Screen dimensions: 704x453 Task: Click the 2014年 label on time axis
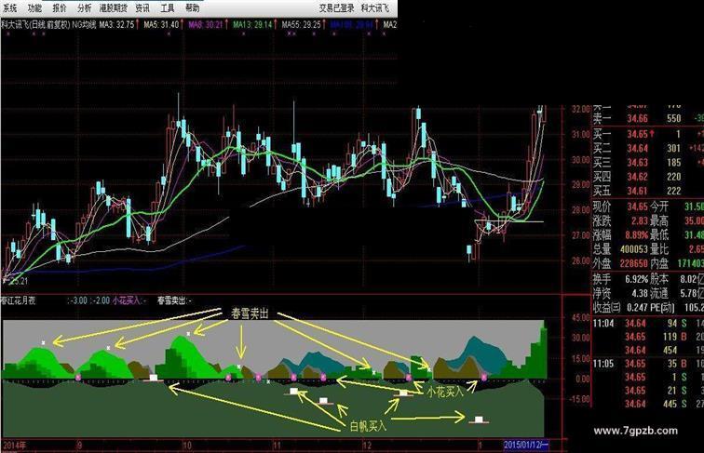(x=14, y=446)
